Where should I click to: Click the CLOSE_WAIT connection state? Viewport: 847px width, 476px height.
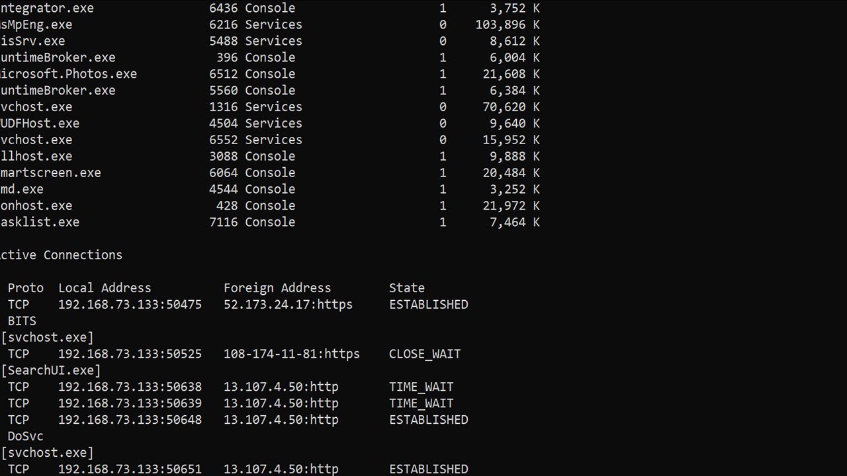pyautogui.click(x=425, y=354)
